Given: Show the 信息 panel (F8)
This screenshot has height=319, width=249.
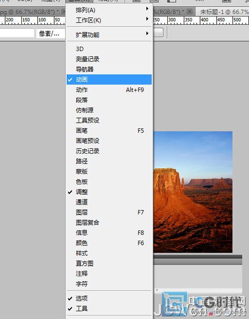Looking at the screenshot, I should [109, 233].
